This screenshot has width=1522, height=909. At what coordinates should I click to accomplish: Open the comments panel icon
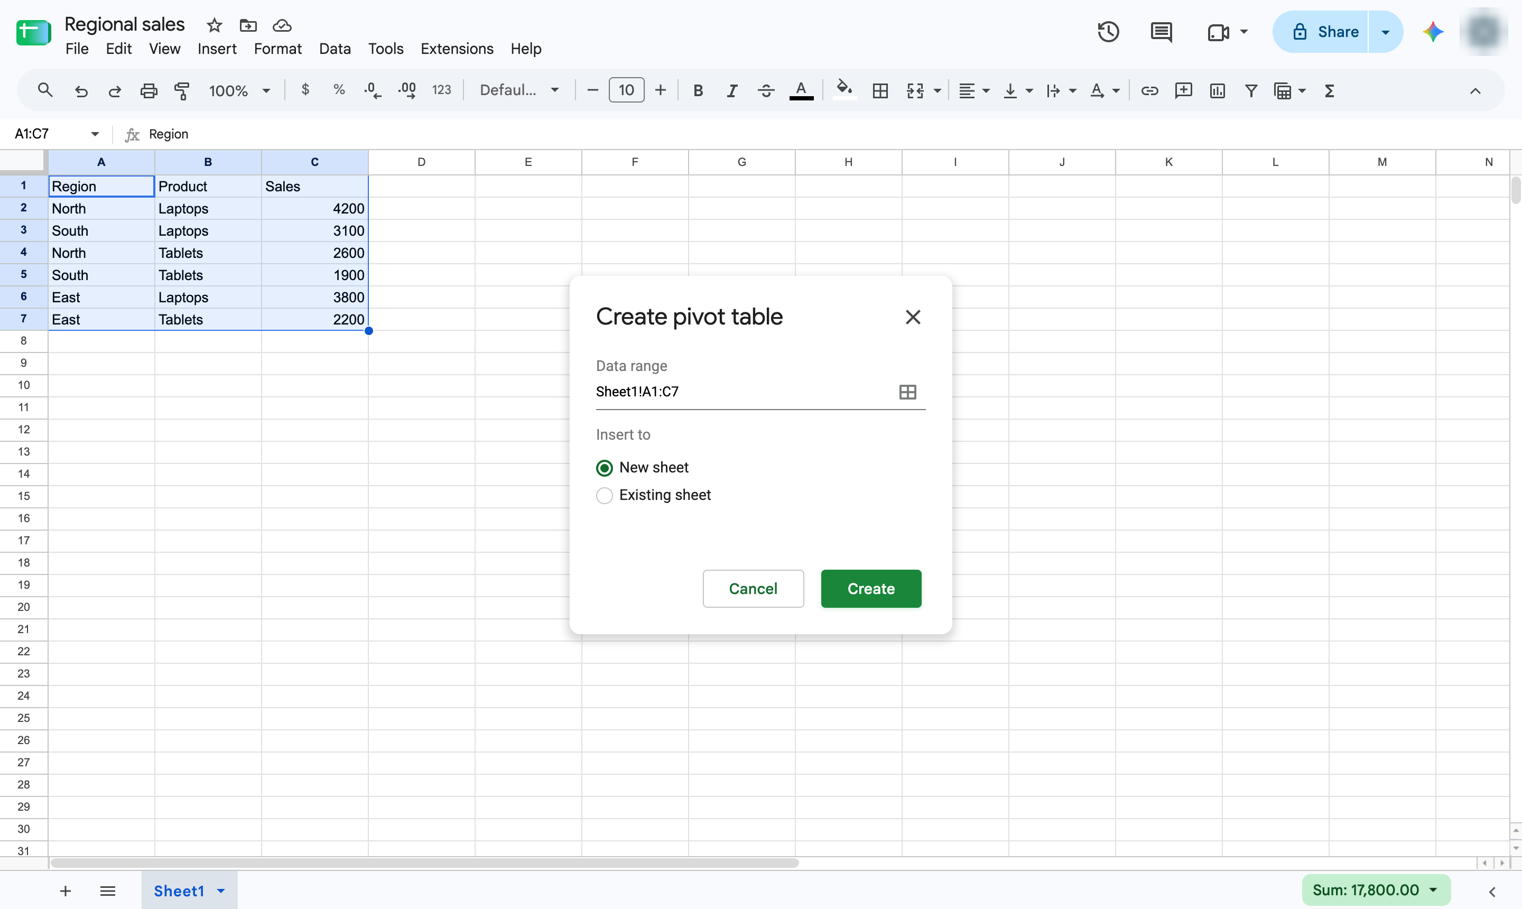(1161, 32)
